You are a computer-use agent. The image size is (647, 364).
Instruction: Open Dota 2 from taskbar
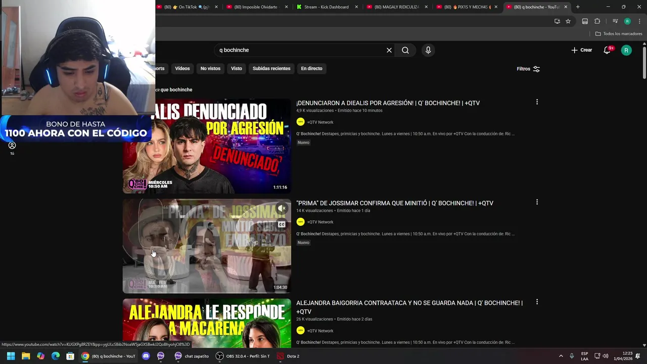[288, 356]
